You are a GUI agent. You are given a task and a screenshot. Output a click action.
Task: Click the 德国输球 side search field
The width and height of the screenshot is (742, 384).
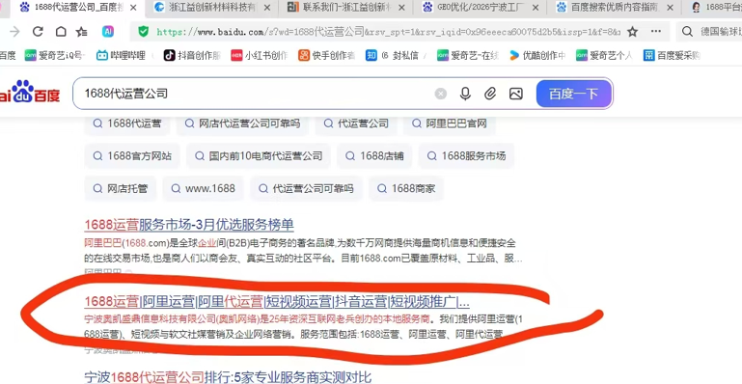tap(720, 32)
